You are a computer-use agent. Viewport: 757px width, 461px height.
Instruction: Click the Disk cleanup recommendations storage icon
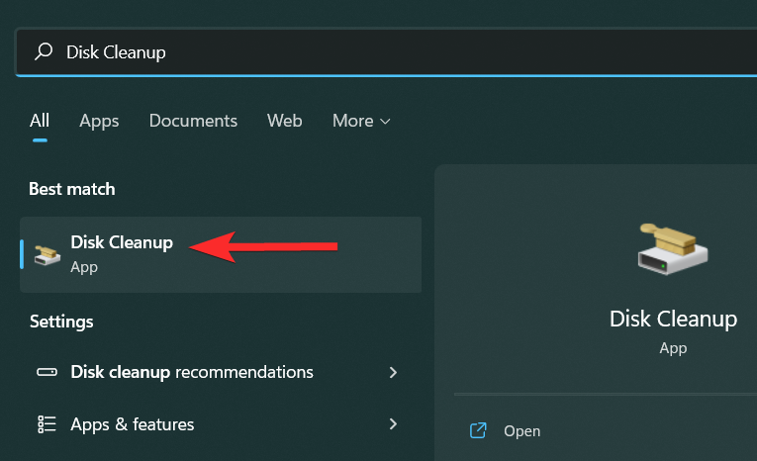tap(47, 373)
